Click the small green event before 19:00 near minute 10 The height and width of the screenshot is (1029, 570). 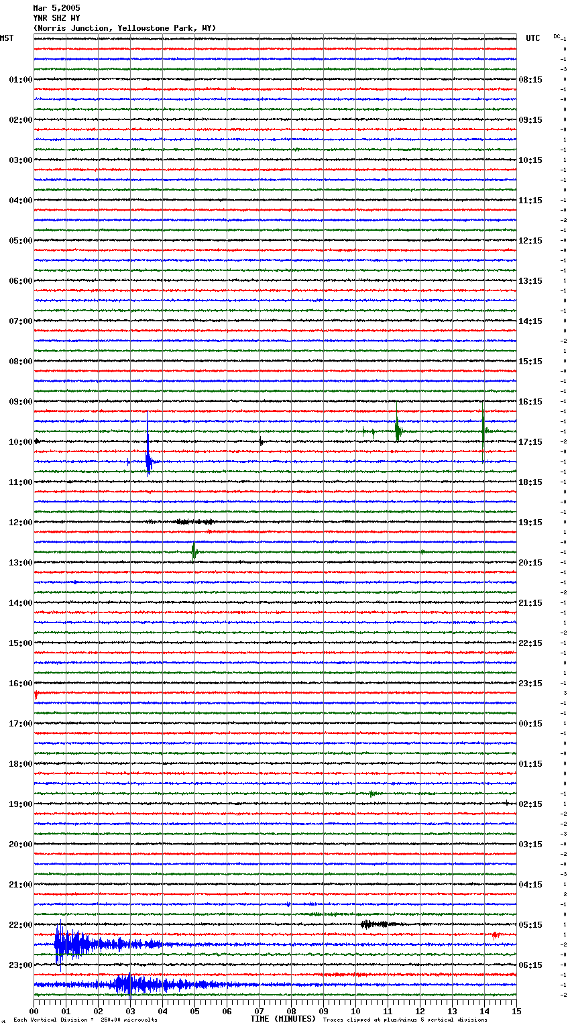pos(373,794)
